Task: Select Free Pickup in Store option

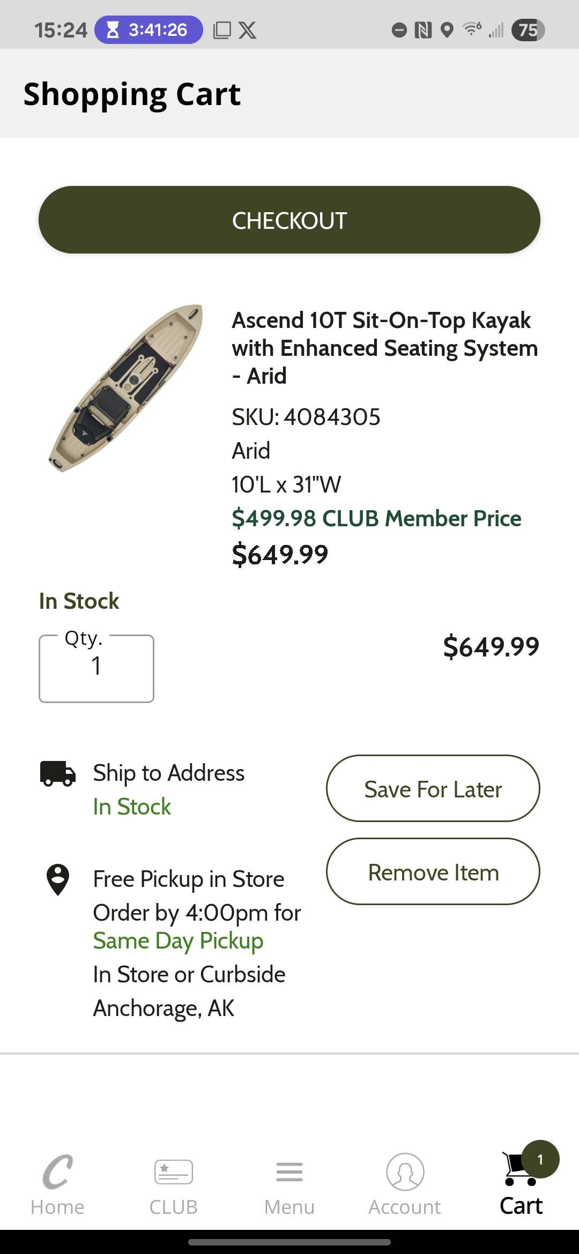Action: click(188, 879)
